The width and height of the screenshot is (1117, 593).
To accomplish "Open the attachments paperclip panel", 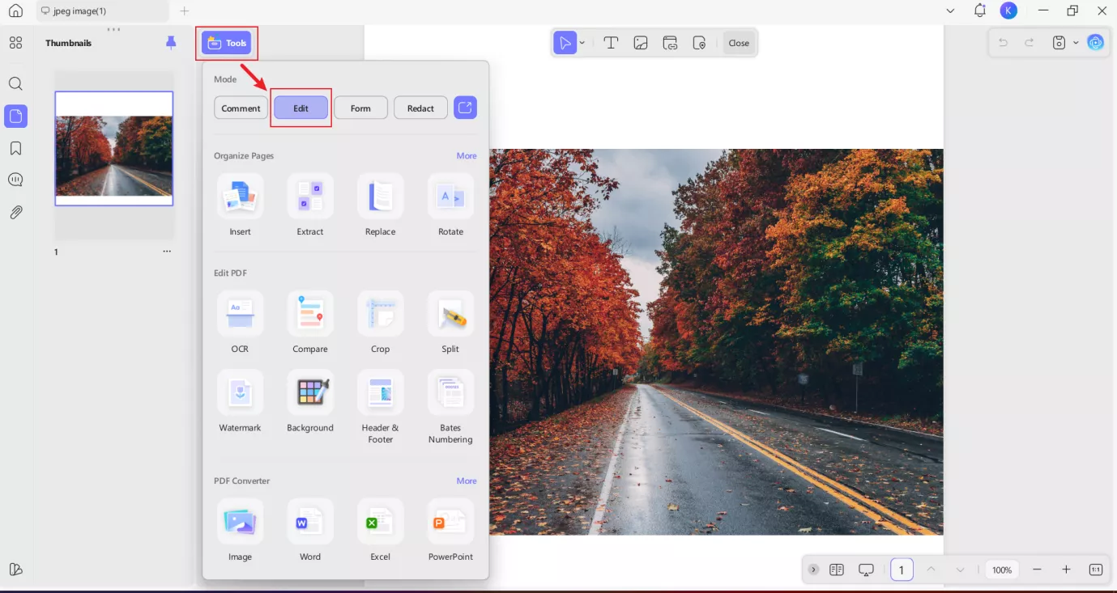I will point(15,212).
